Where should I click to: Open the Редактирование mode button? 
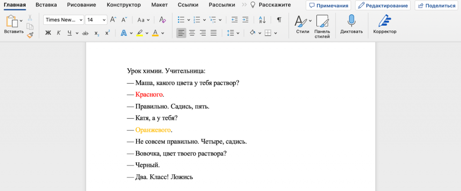click(383, 5)
